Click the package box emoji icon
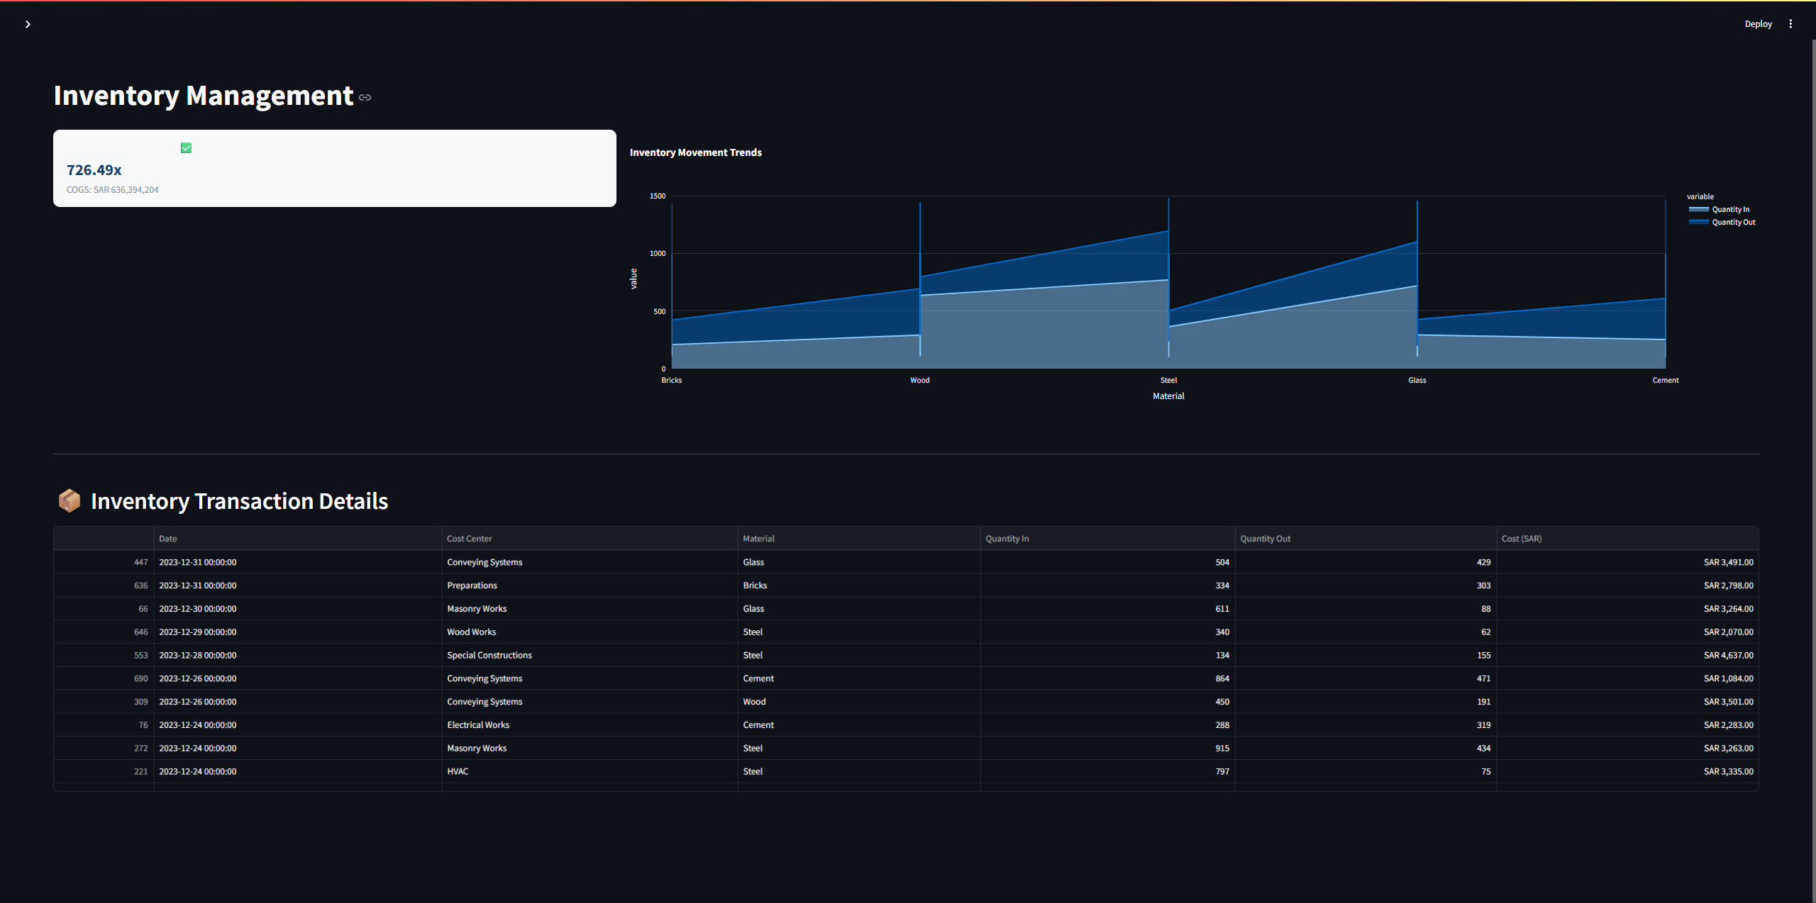This screenshot has height=903, width=1816. click(70, 500)
